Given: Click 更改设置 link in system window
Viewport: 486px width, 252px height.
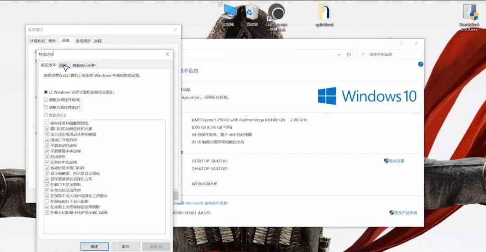Looking at the screenshot, I should [x=397, y=161].
